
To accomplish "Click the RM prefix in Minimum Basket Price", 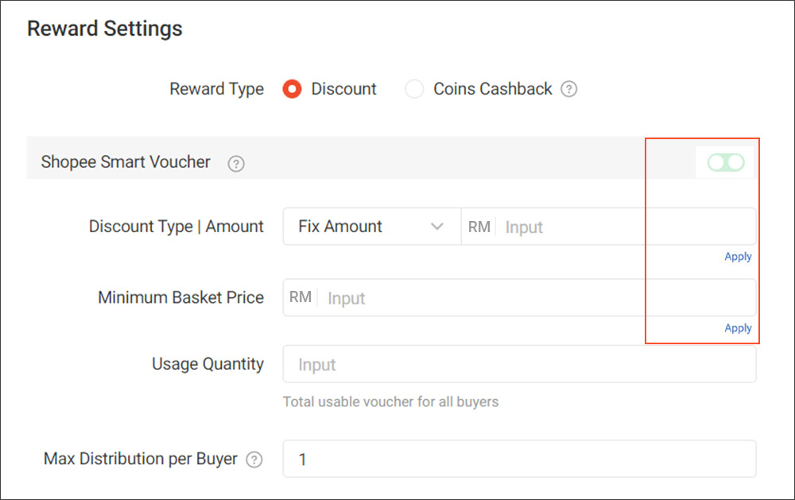I will pos(301,297).
